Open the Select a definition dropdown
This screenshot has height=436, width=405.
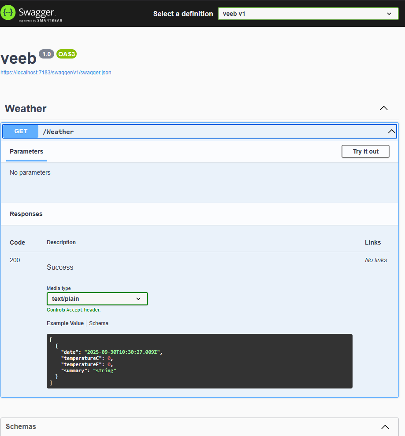308,14
